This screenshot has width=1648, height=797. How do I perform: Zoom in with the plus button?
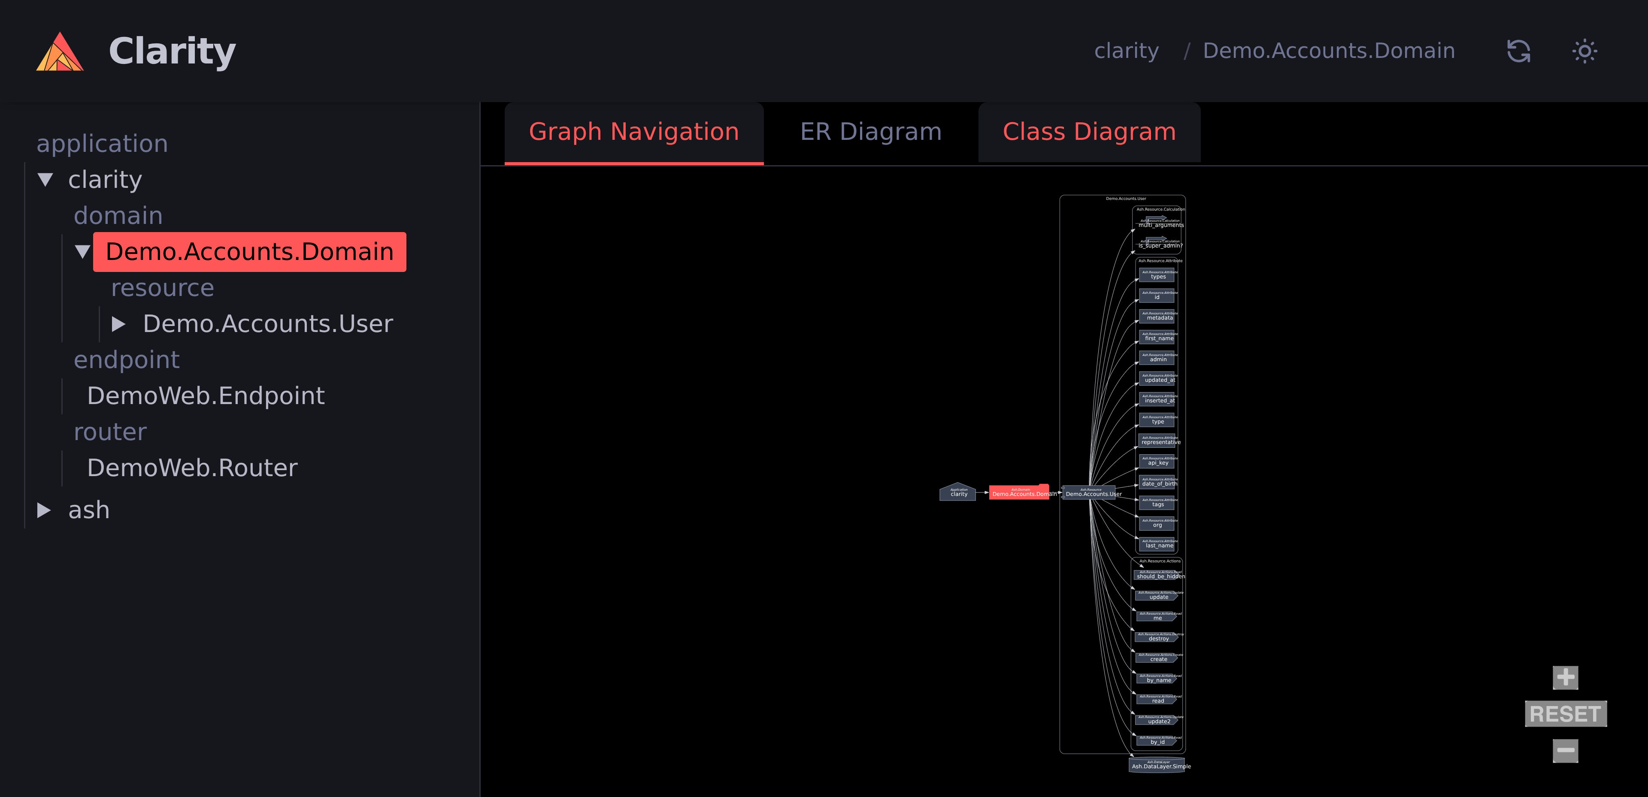1565,677
